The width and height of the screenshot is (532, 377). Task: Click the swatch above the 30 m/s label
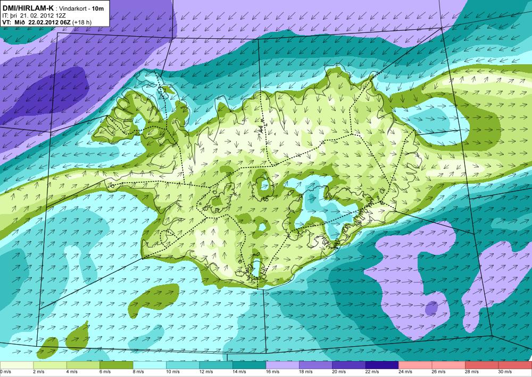tap(515, 365)
